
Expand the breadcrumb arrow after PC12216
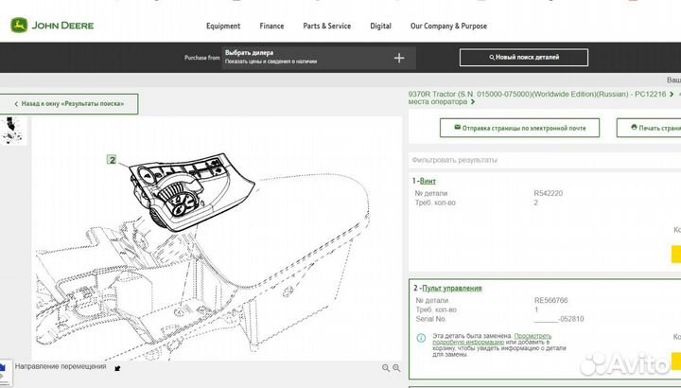tap(672, 95)
